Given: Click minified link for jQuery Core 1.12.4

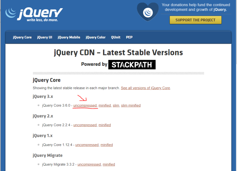Looking at the screenshot, I should tap(107, 145).
